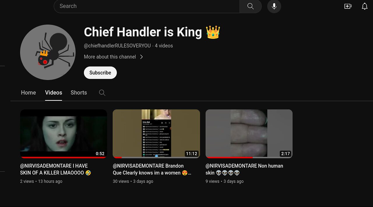
Task: Click the spider channel avatar
Action: [48, 52]
